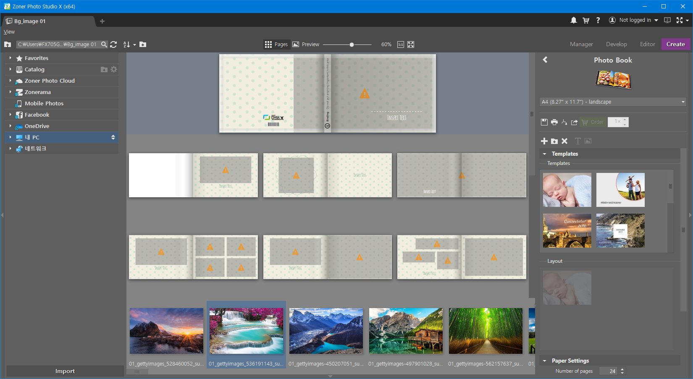Image resolution: width=693 pixels, height=379 pixels.
Task: Click the insert image icon
Action: 588,141
